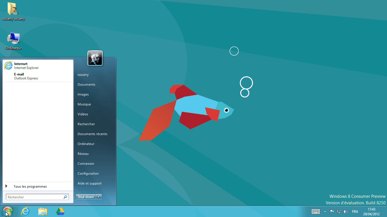387x217 pixels.
Task: Open Documents in the Start menu
Action: tap(86, 84)
